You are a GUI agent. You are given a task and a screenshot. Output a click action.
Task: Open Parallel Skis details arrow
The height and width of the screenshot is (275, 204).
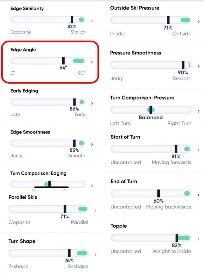point(96,210)
